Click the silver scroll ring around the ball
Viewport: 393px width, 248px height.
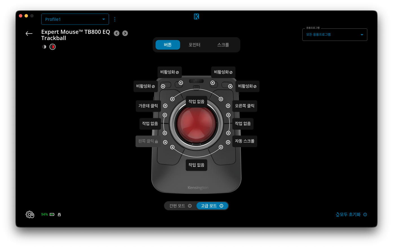pyautogui.click(x=172, y=124)
